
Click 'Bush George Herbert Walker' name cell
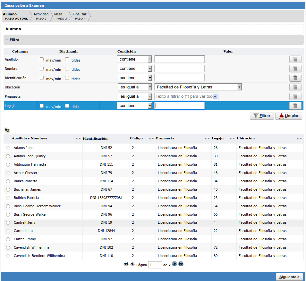click(37, 206)
